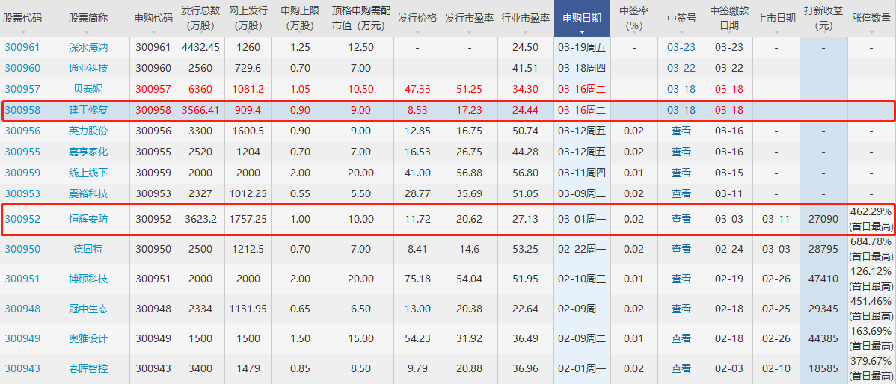Image resolution: width=896 pixels, height=384 pixels.
Task: Click the 涨停数量 column header
Action: point(871,18)
